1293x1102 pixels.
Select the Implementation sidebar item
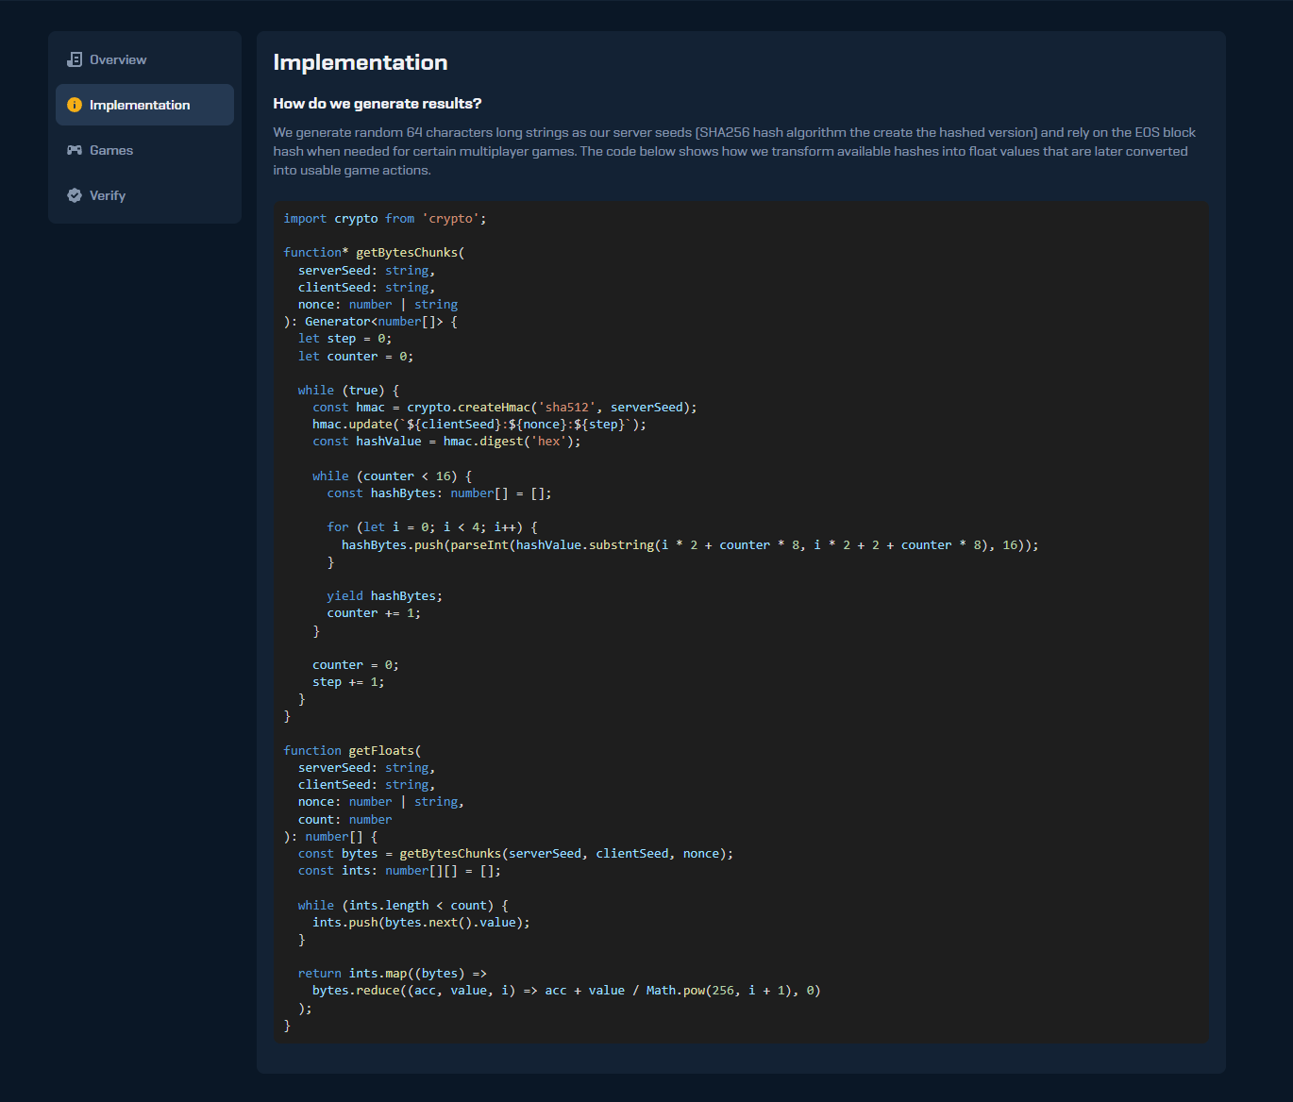(x=144, y=105)
